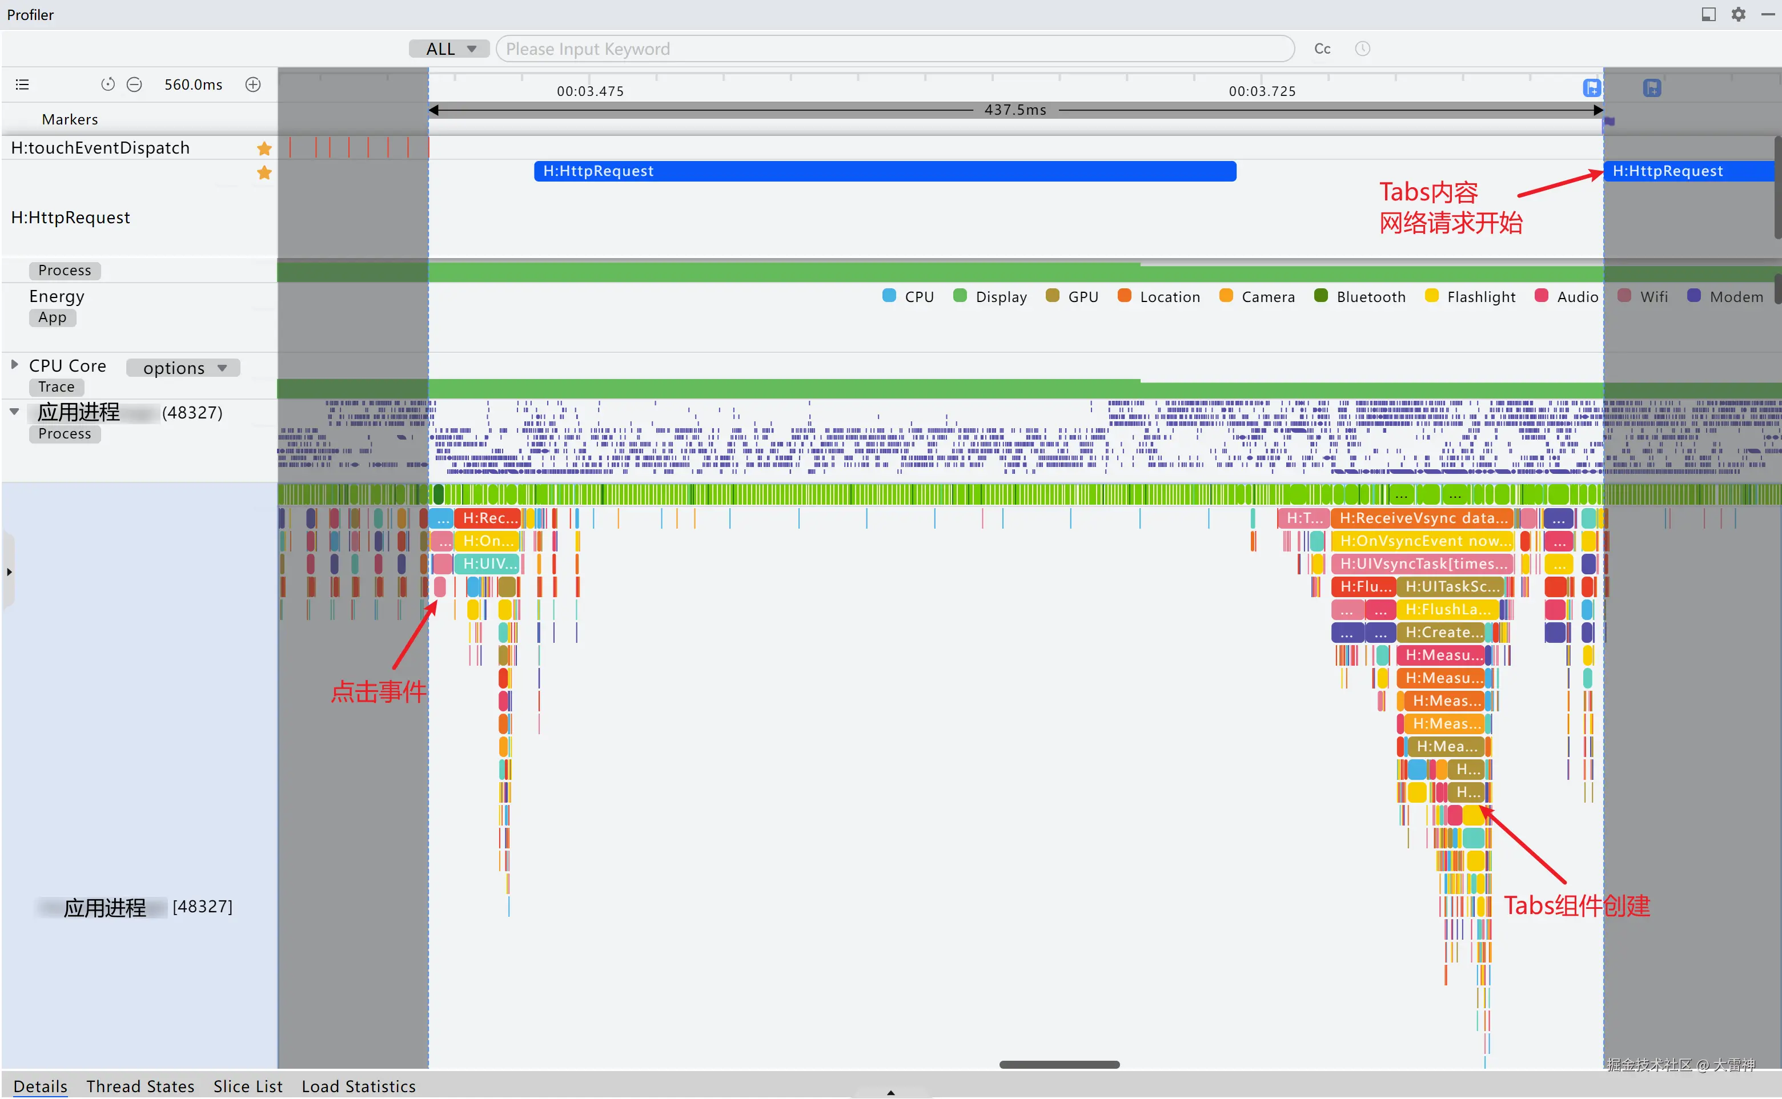Image resolution: width=1782 pixels, height=1099 pixels.
Task: Open the CPU Core options dropdown
Action: point(184,368)
